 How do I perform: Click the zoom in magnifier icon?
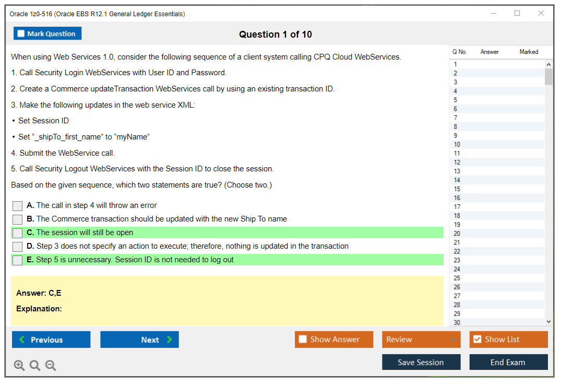pos(19,366)
